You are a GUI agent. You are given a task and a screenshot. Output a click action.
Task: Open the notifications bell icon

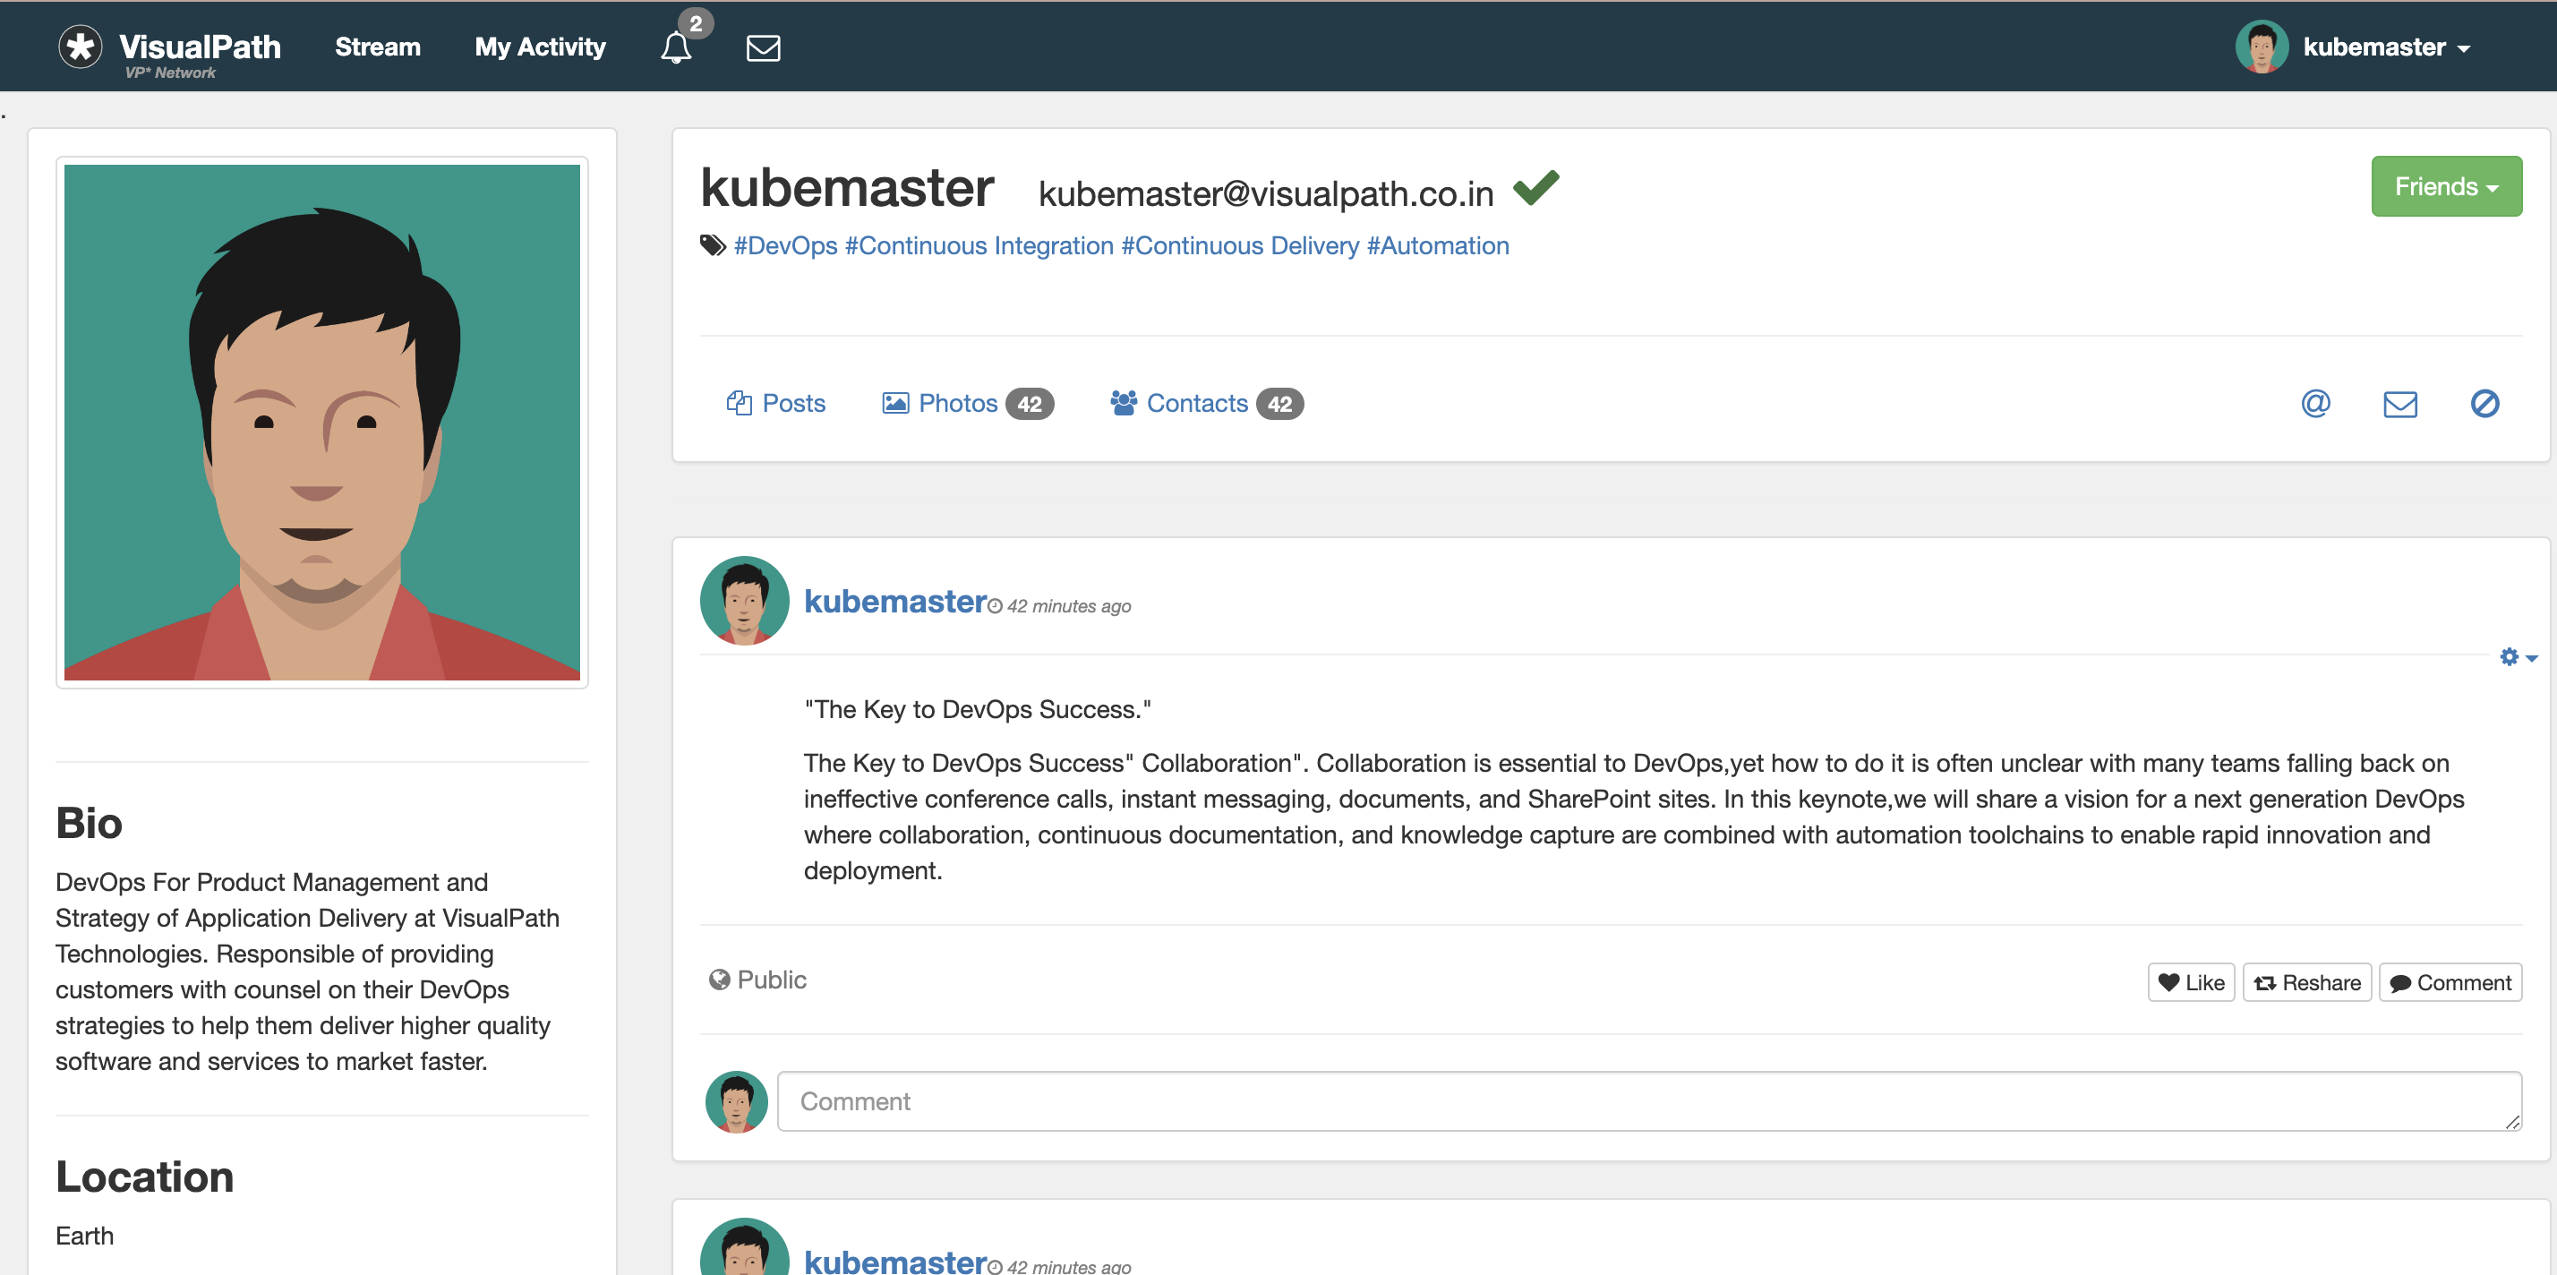(x=676, y=47)
